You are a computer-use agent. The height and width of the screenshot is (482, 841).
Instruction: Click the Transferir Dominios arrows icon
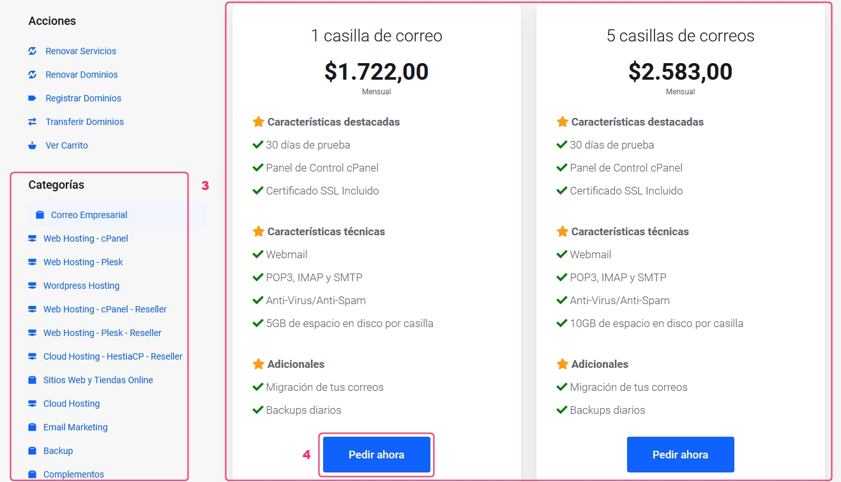tap(33, 122)
